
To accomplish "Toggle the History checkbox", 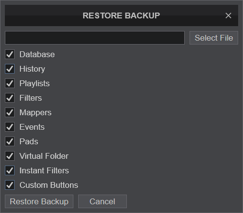I will (10, 69).
